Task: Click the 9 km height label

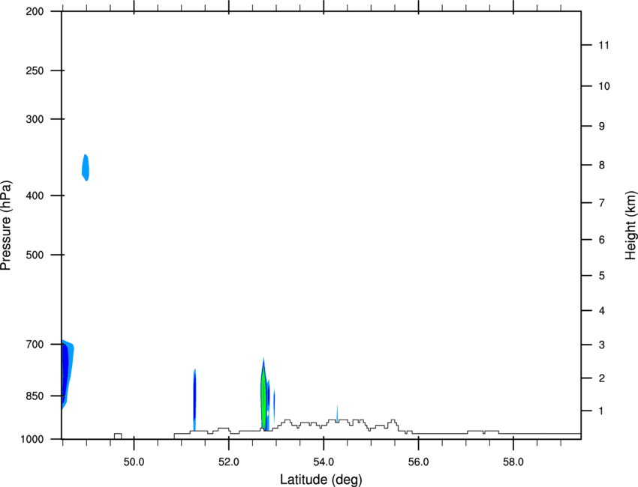Action: pos(602,127)
